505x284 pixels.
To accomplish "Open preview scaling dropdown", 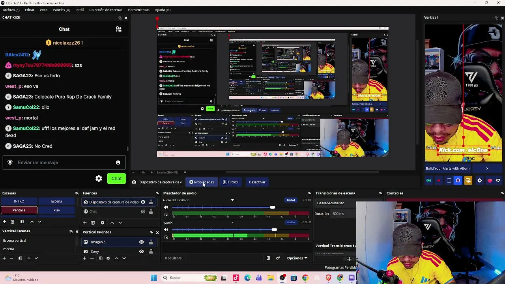I will [185, 172].
